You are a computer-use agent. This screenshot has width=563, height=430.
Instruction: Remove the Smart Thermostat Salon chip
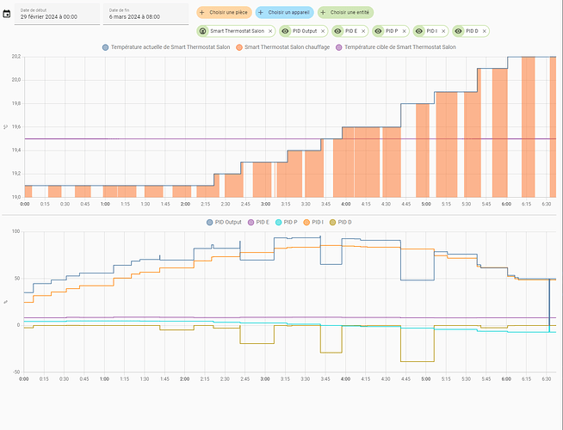pos(270,31)
